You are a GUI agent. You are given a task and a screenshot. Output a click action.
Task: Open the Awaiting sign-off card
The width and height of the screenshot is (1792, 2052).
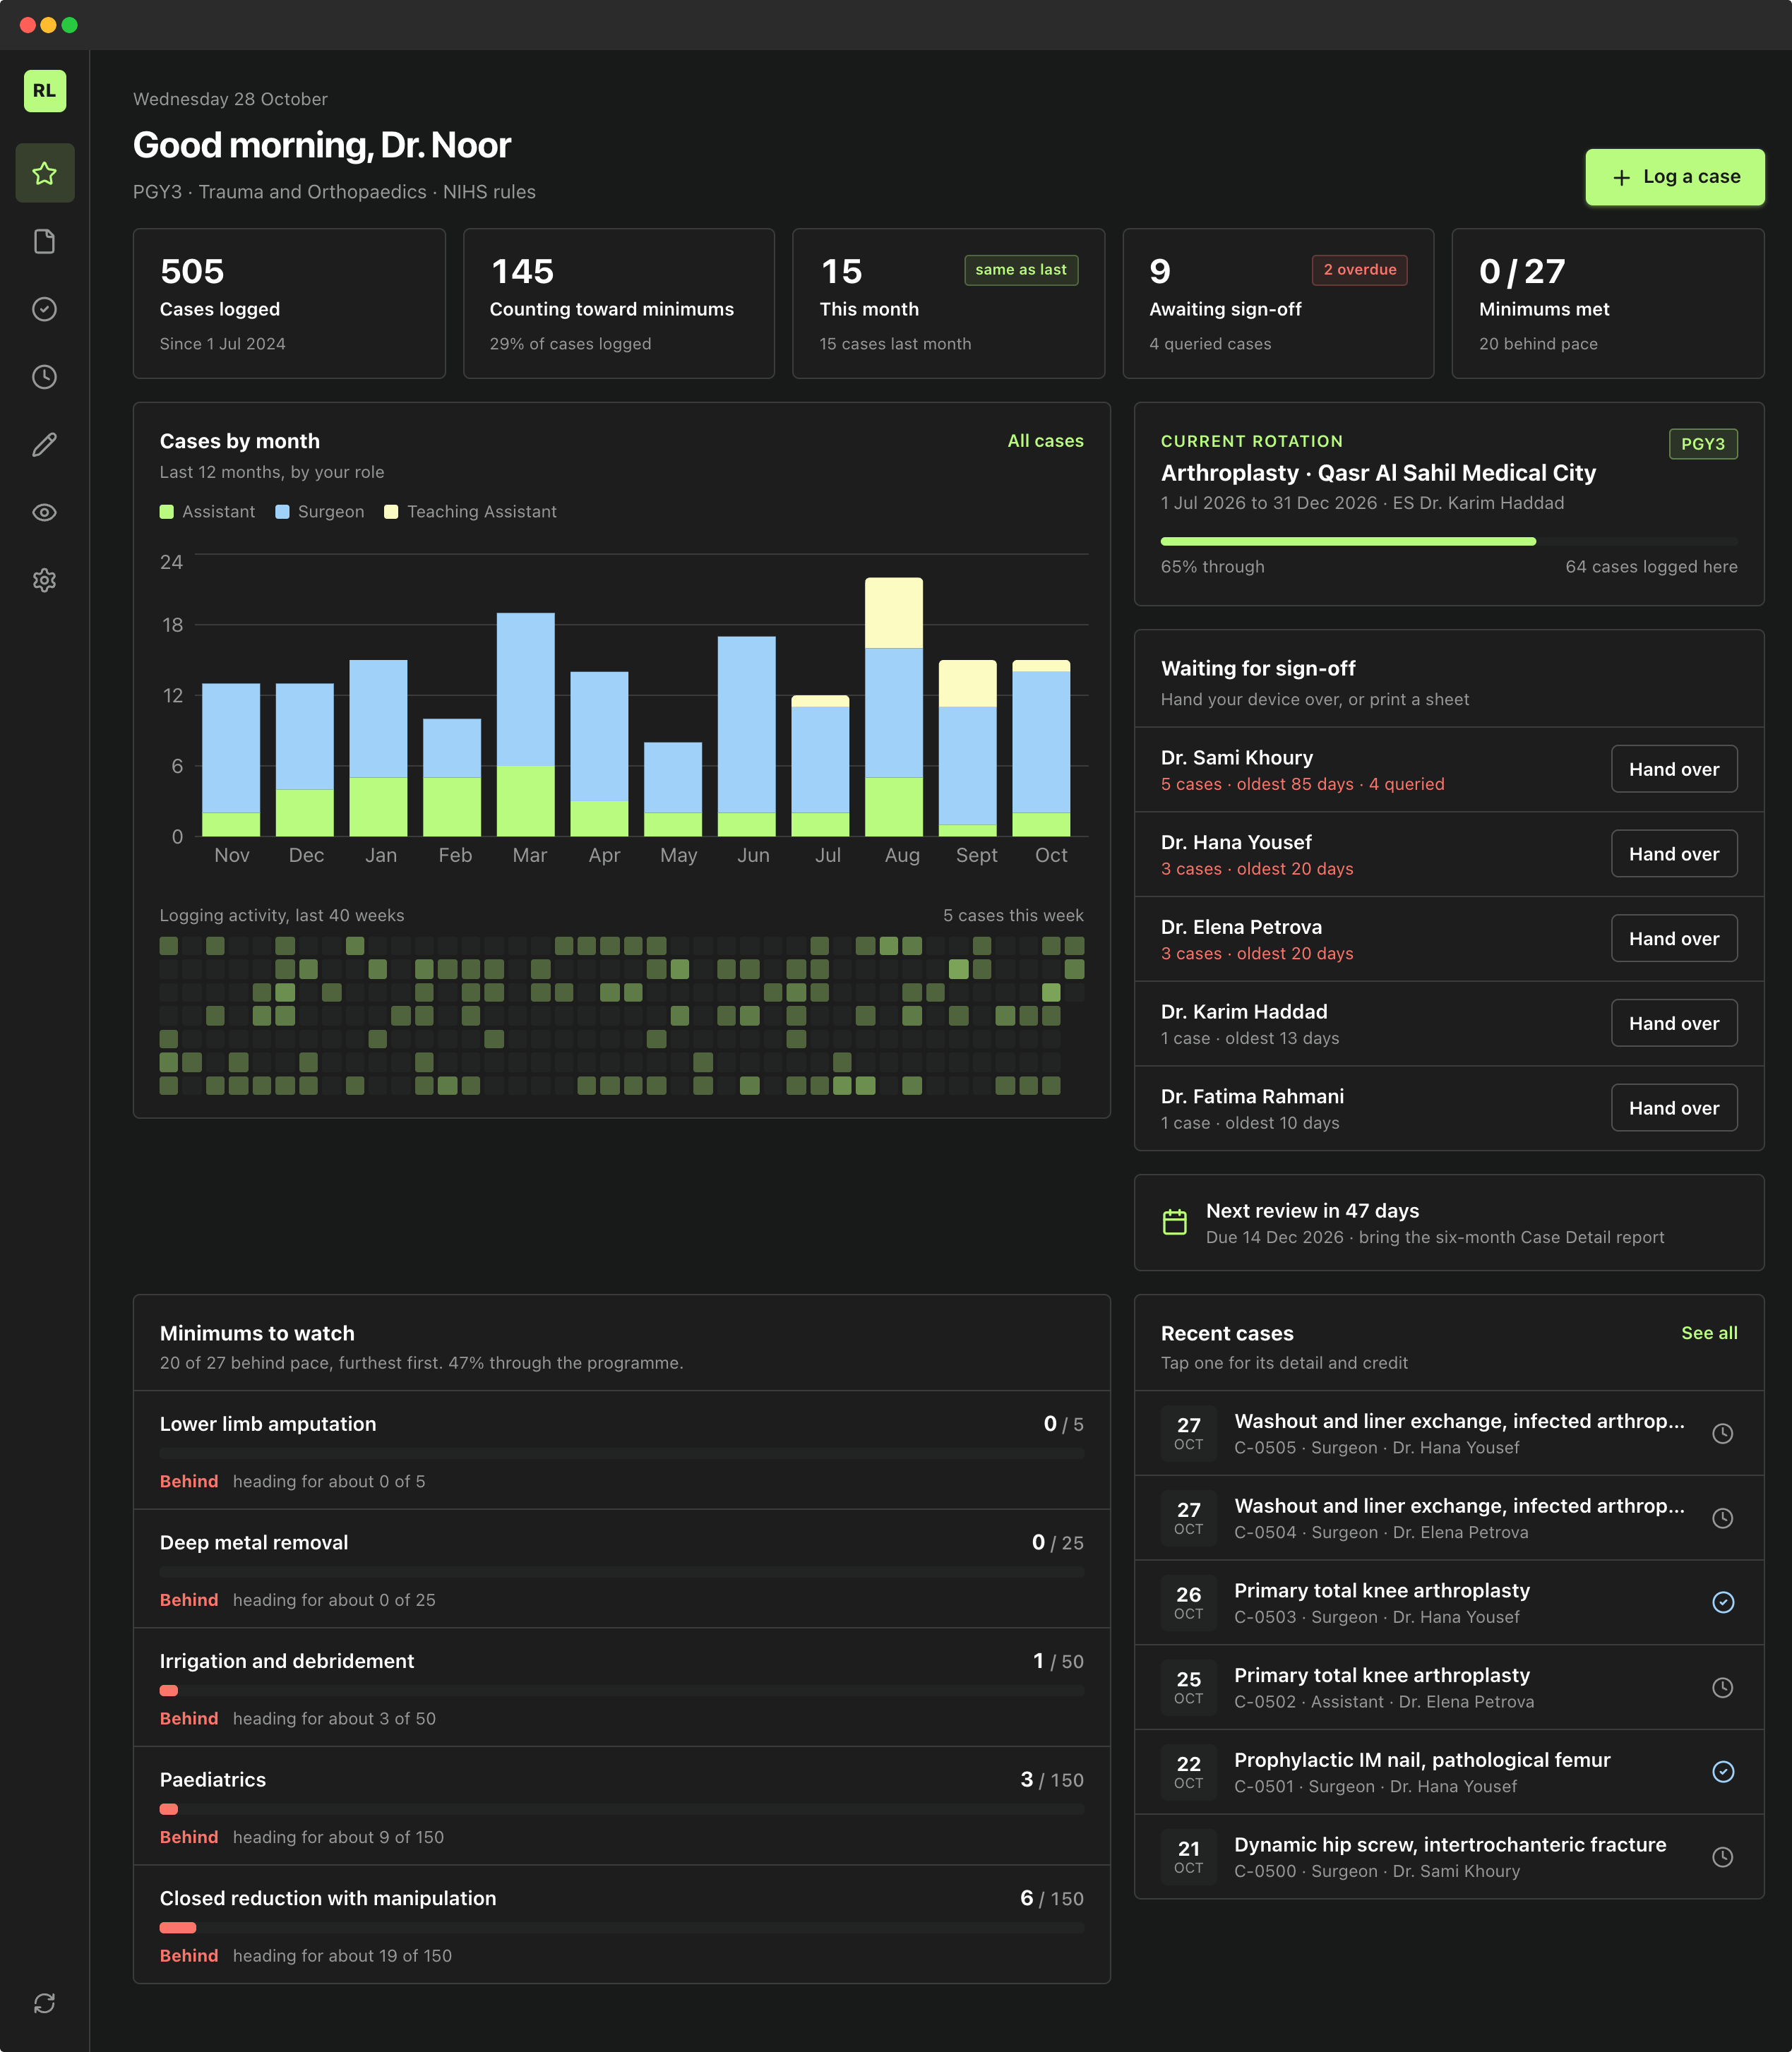pyautogui.click(x=1277, y=303)
